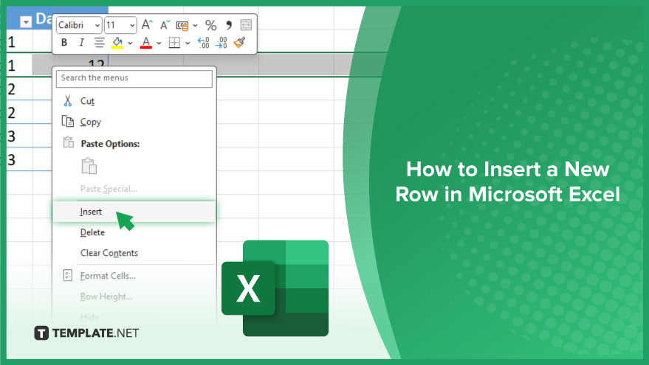Select the Format Painter brush

239,43
